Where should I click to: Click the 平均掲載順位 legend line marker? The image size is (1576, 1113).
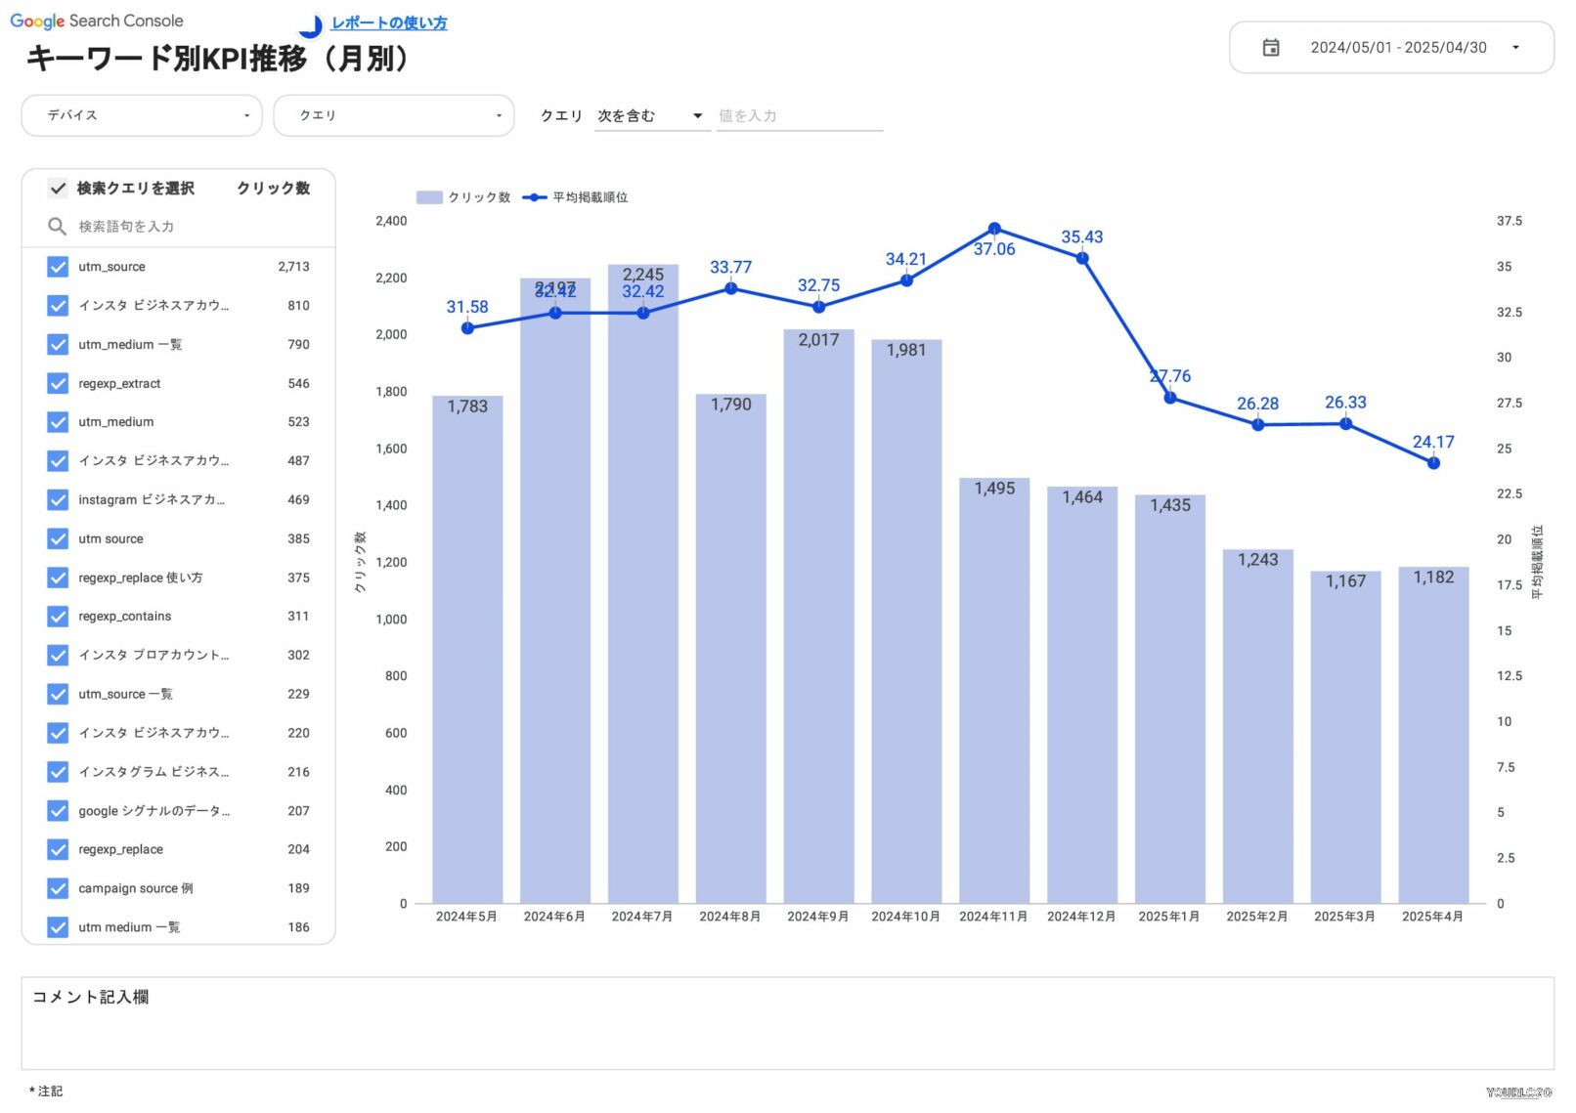[534, 197]
